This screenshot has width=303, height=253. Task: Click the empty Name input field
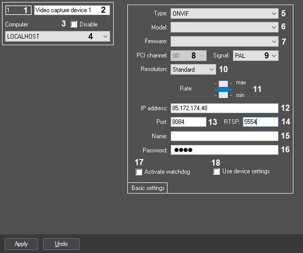pyautogui.click(x=224, y=136)
